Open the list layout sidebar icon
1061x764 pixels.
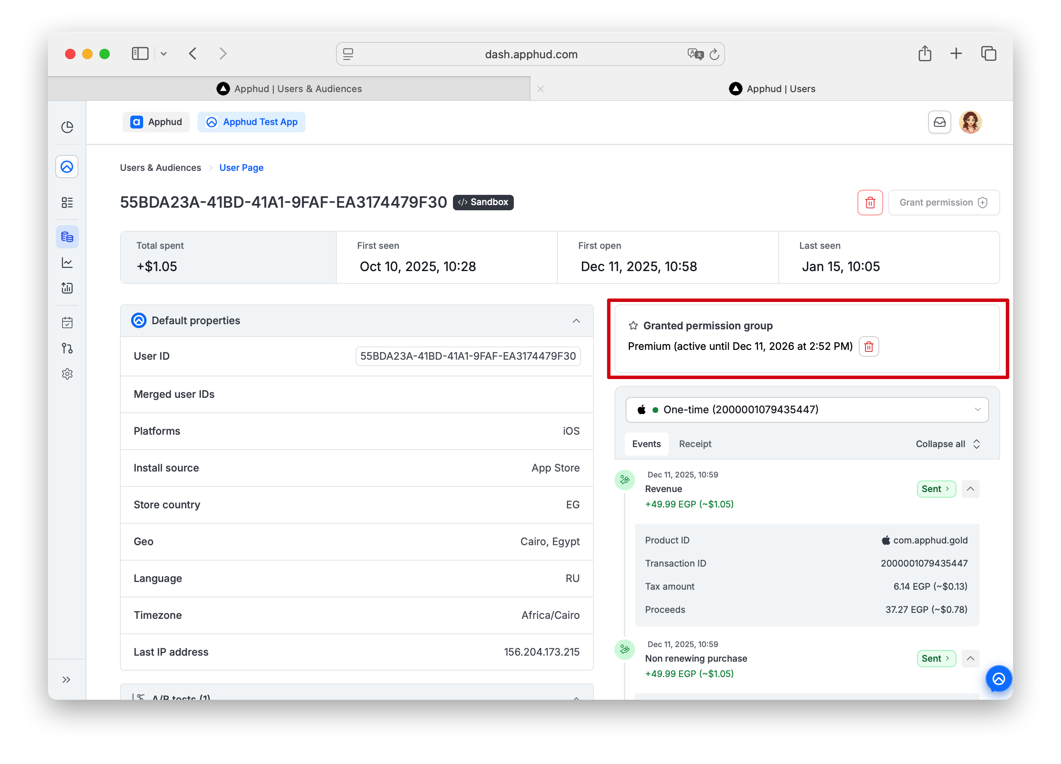(x=67, y=203)
